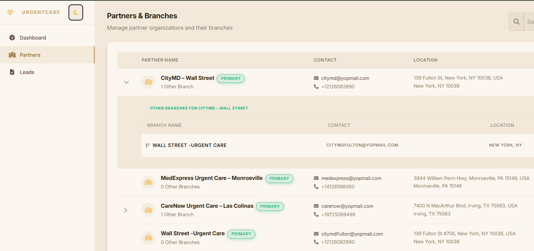534x251 pixels.
Task: Select the WALL STREET -URGENT CARE branch row
Action: coord(189,145)
